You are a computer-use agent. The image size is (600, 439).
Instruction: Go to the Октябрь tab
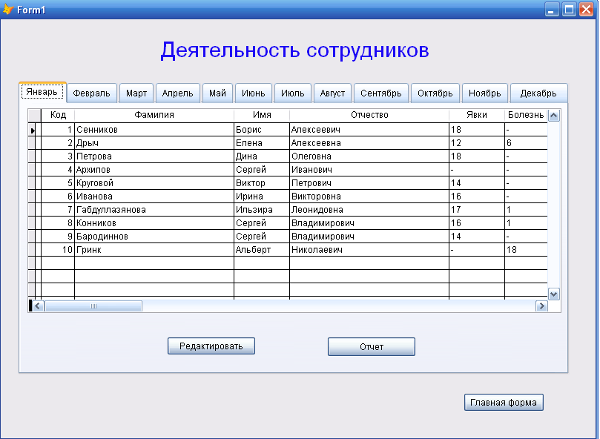(435, 93)
